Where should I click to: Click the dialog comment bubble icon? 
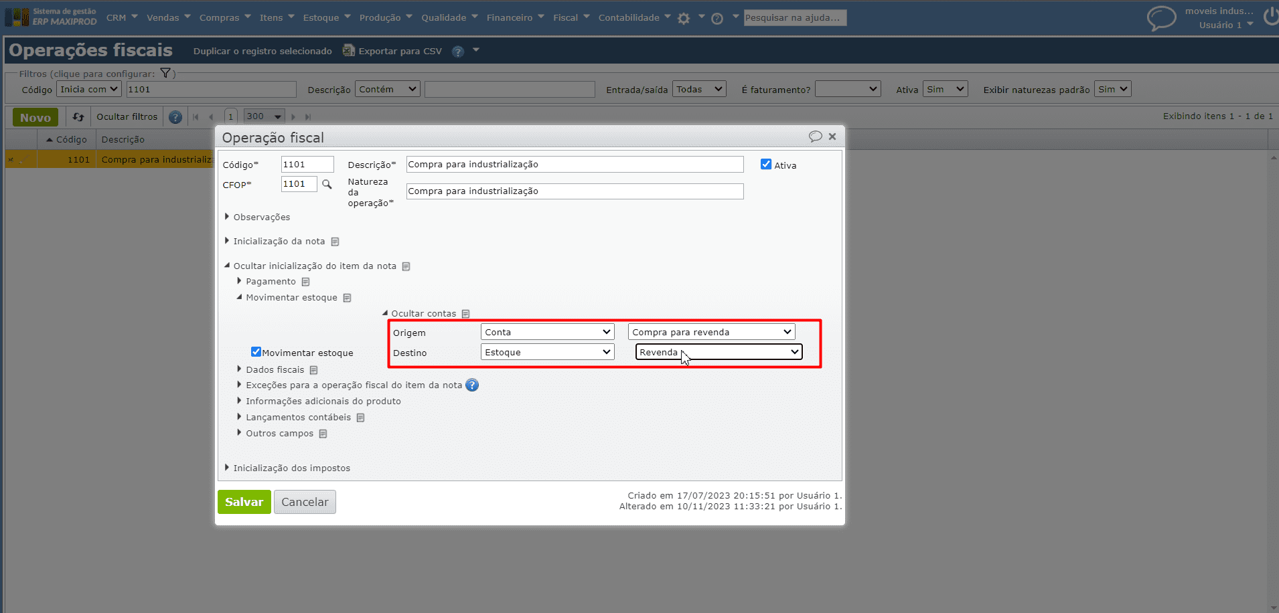click(815, 137)
